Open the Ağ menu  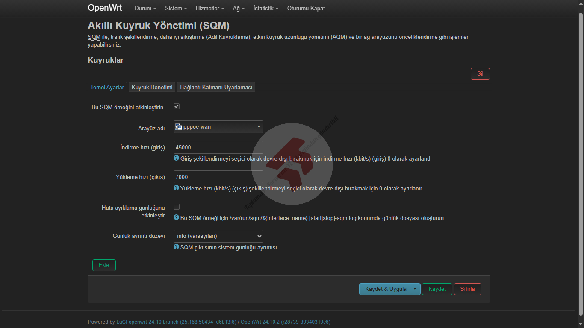[239, 8]
